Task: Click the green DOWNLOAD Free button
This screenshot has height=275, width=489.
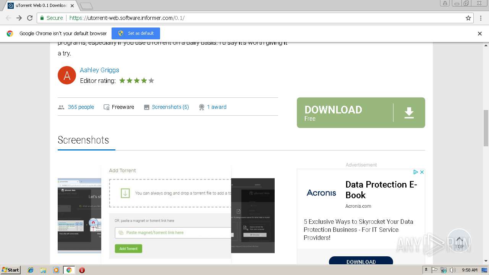Action: 361,113
